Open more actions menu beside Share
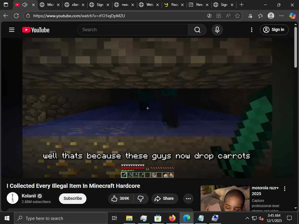Image resolution: width=299 pixels, height=224 pixels. click(188, 198)
